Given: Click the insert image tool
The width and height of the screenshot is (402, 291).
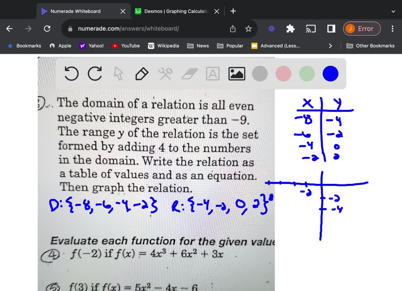Looking at the screenshot, I should coord(237,73).
